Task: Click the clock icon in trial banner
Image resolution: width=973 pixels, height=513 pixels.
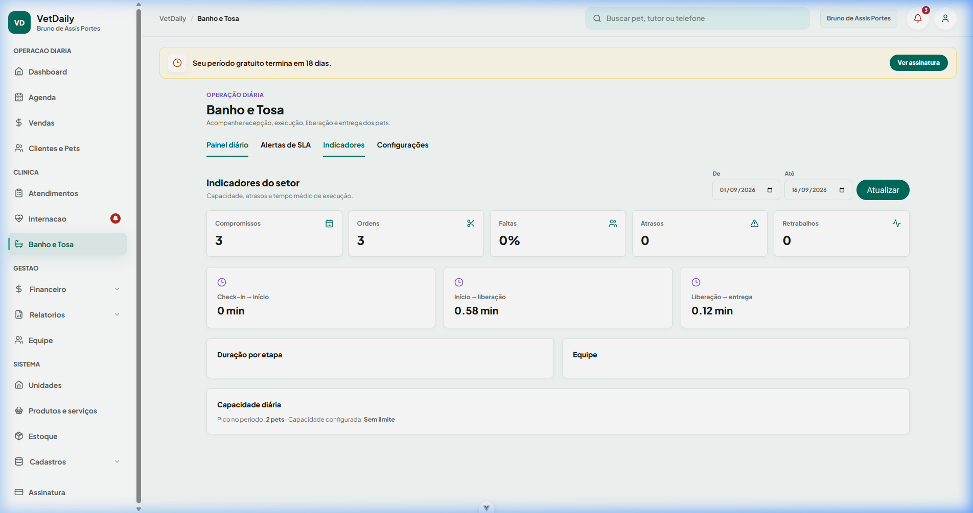Action: click(x=177, y=63)
